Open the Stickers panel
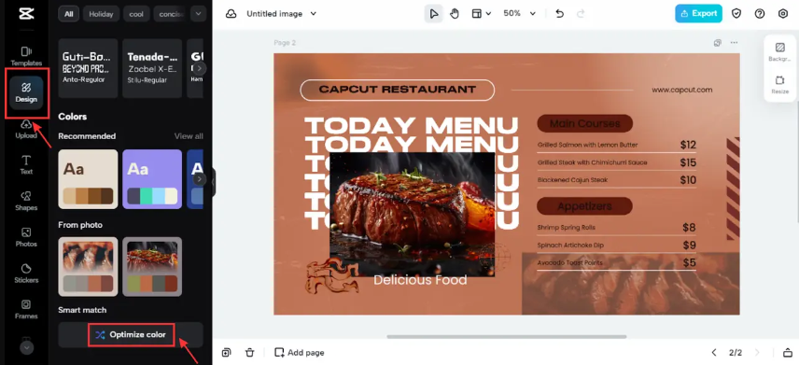 click(26, 274)
